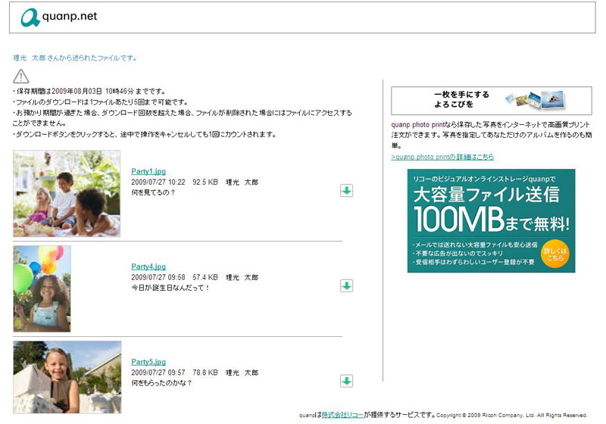Click the date 2009/07/27 09:57
The image size is (606, 424).
pyautogui.click(x=158, y=373)
